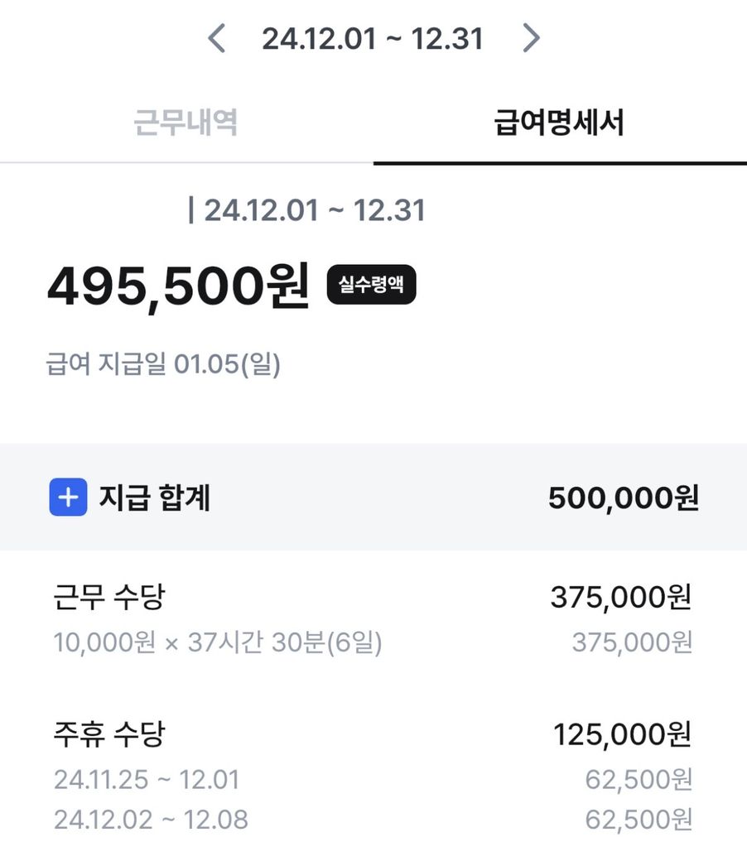The image size is (747, 861).
Task: Click the bold 125,000원 주휴 수당 amount
Action: 622,734
